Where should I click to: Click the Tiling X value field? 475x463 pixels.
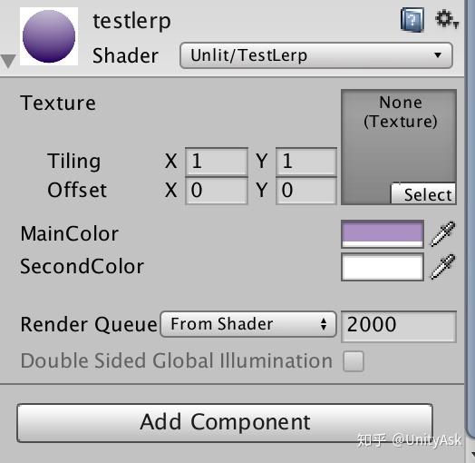pos(217,161)
